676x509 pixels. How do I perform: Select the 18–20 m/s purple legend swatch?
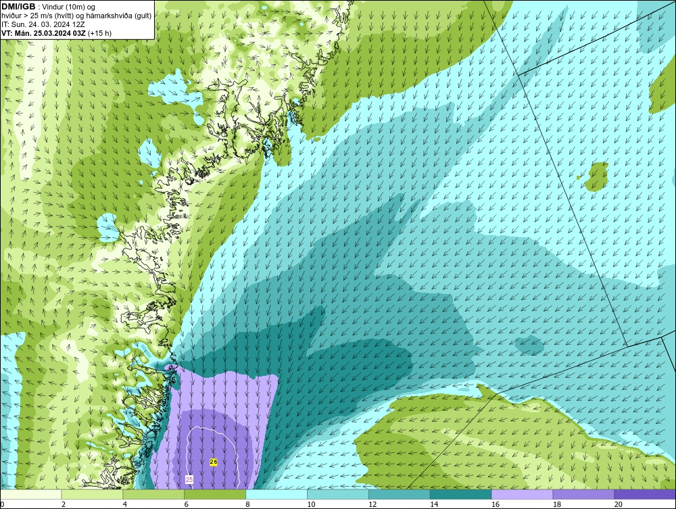pyautogui.click(x=584, y=494)
